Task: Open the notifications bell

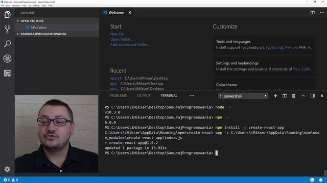Action: click(x=321, y=180)
